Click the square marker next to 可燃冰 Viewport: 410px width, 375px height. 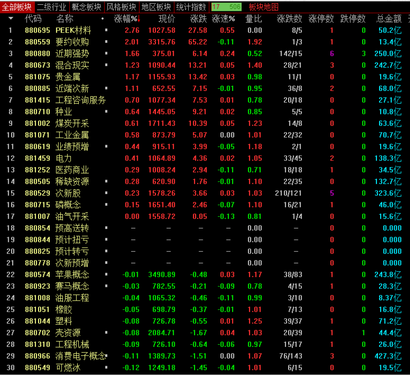click(x=106, y=367)
